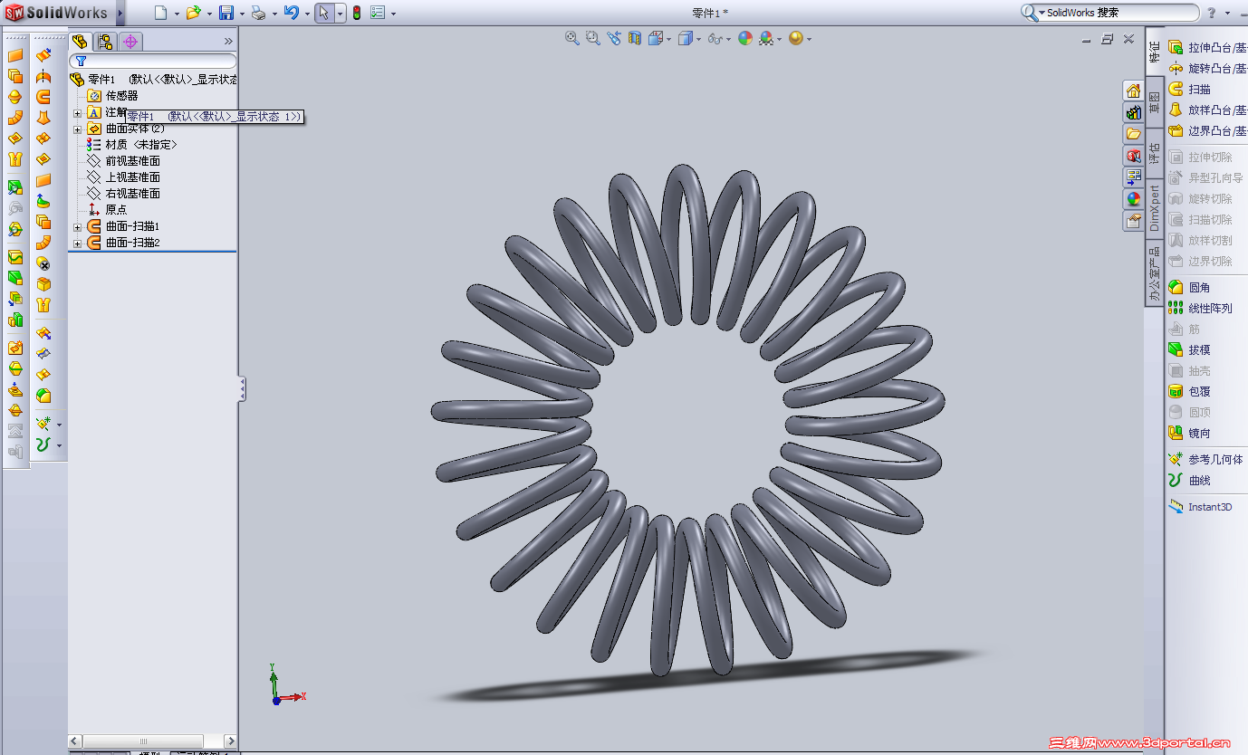Click the Edit Appearance color ball icon
This screenshot has width=1248, height=755.
point(745,38)
